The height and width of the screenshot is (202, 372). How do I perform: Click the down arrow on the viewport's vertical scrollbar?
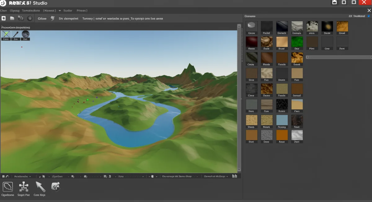pos(239,169)
